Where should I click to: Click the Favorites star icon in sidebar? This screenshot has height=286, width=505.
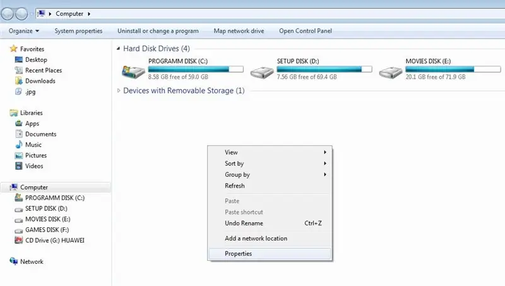(13, 49)
